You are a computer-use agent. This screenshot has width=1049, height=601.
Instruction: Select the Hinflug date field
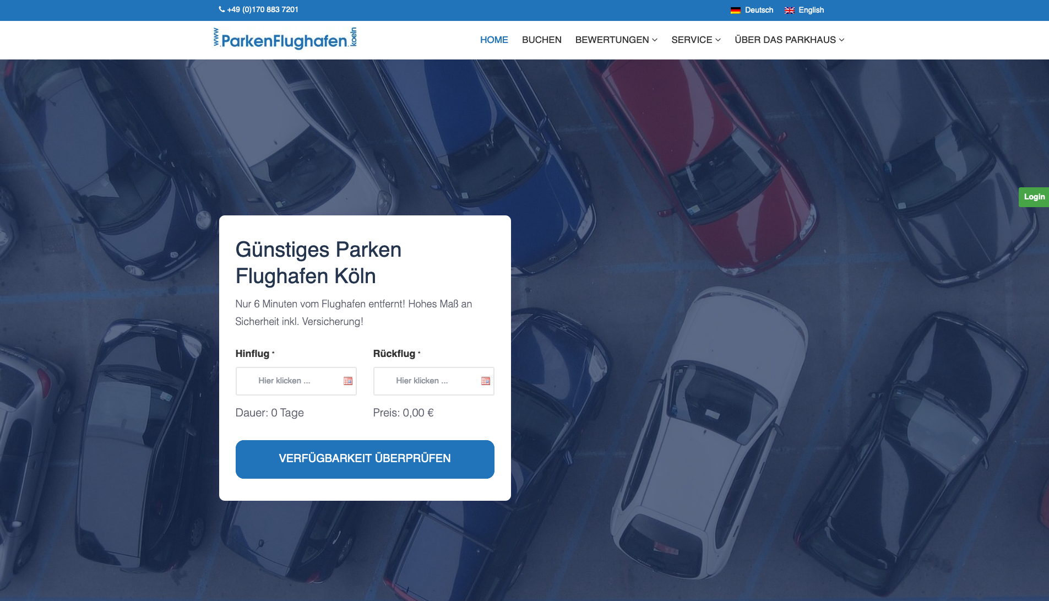point(296,381)
